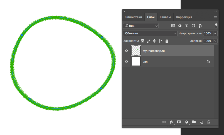
Task: Switch to the Коррекция tab
Action: click(x=184, y=17)
